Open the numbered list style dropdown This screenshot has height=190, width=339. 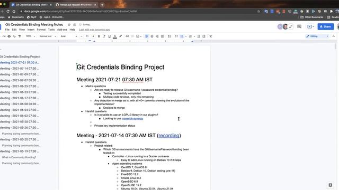[x=194, y=36]
